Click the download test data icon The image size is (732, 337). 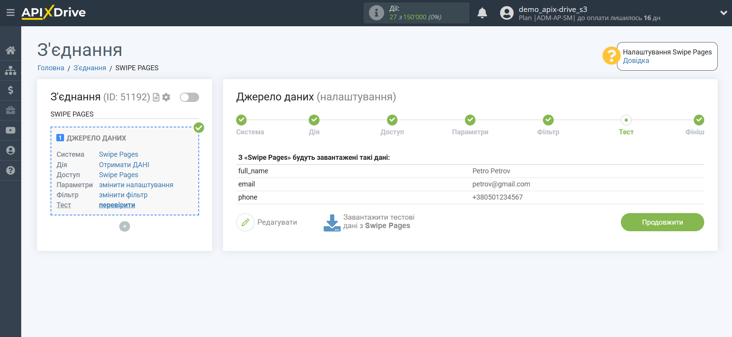(332, 223)
